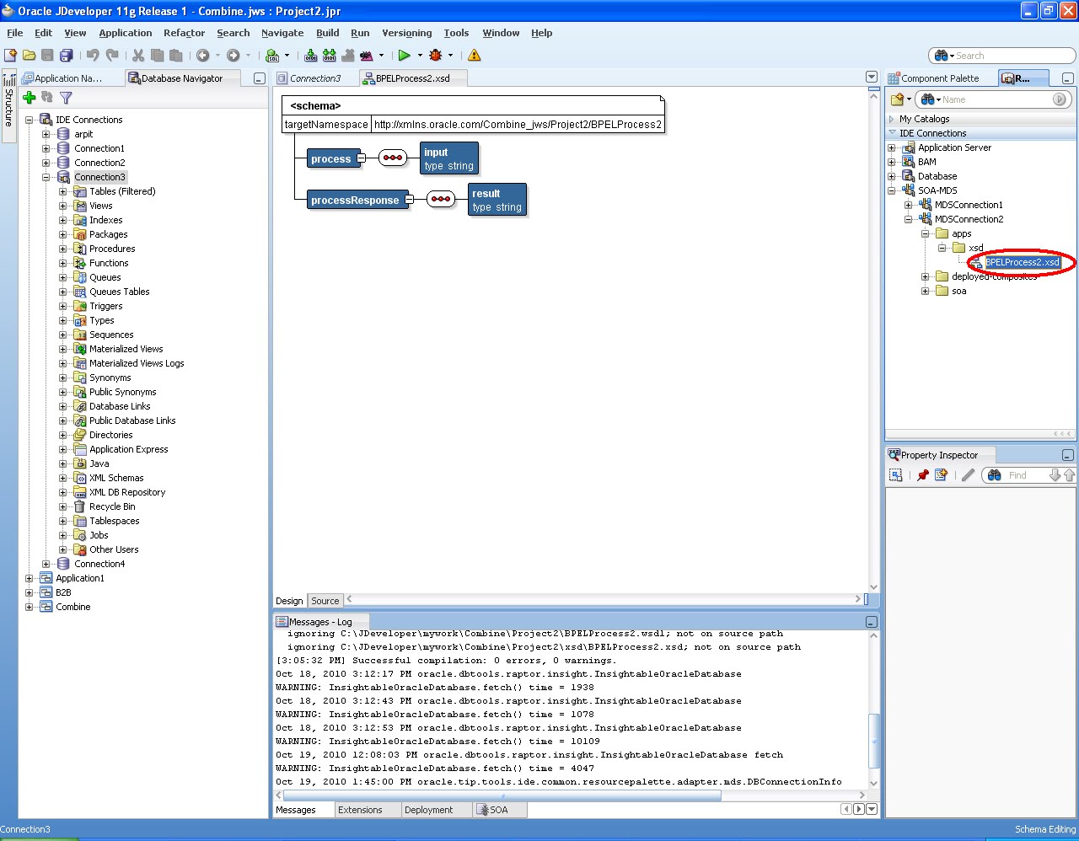Screen dimensions: 1079x841
Task: Open the Versioning menu
Action: coord(407,33)
